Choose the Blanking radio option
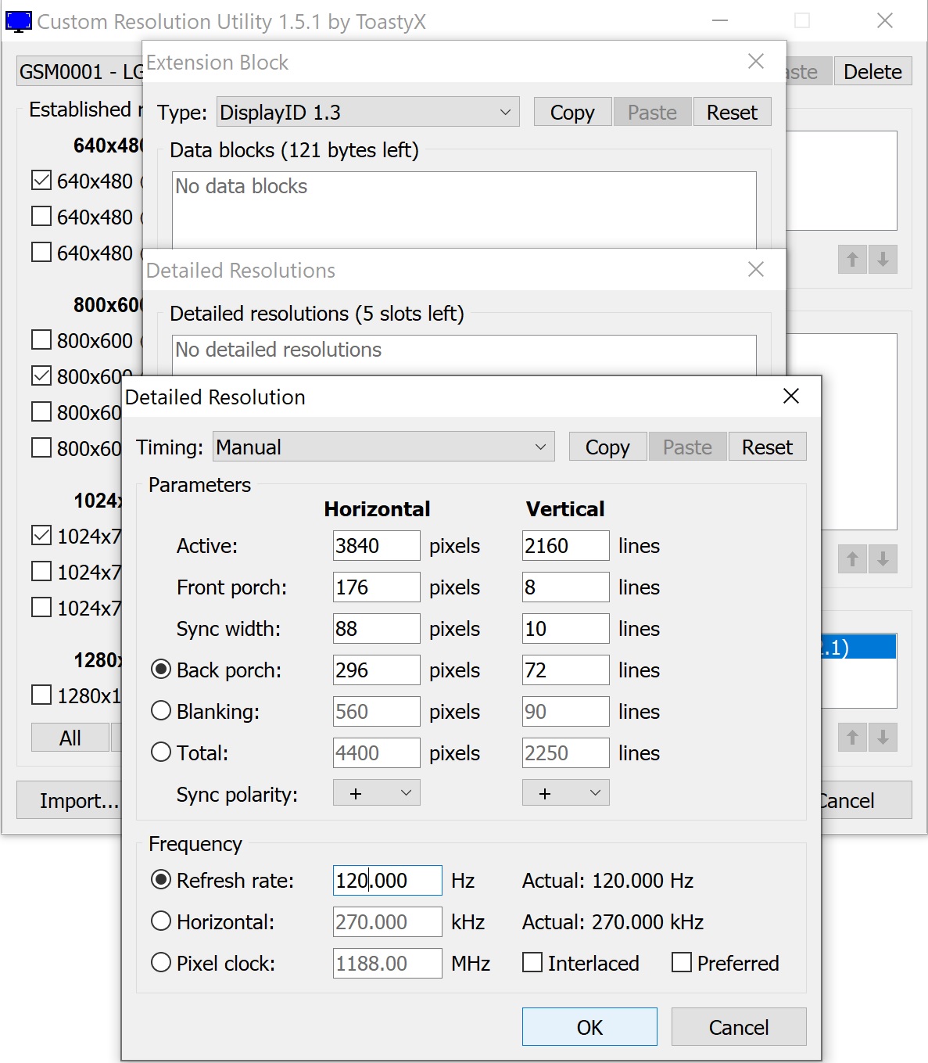Screen dimensions: 928x1063 pos(161,711)
